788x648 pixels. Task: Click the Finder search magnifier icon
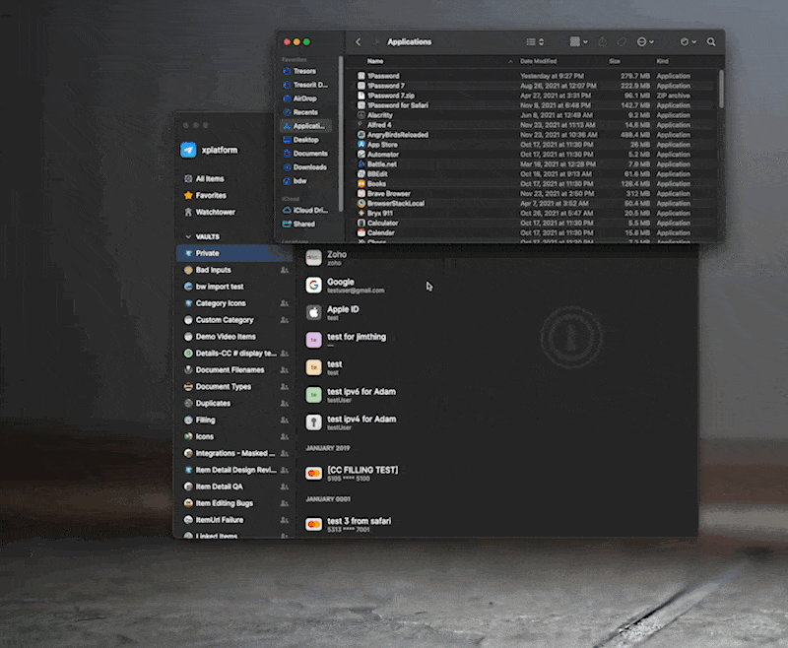(x=711, y=42)
